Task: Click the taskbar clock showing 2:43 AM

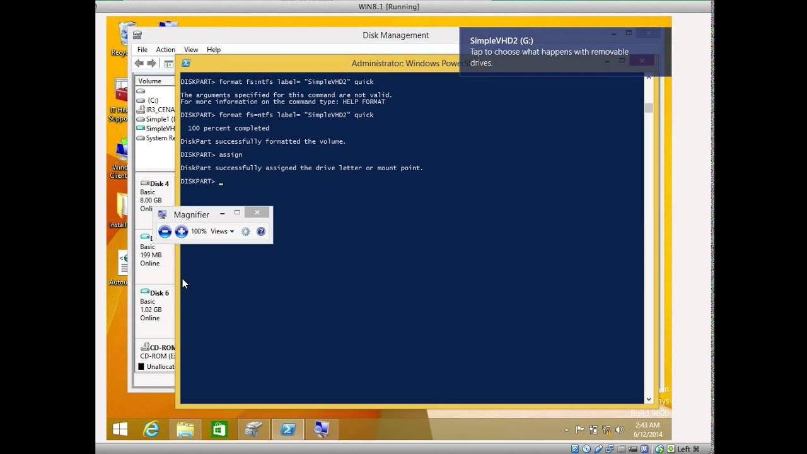Action: [647, 430]
